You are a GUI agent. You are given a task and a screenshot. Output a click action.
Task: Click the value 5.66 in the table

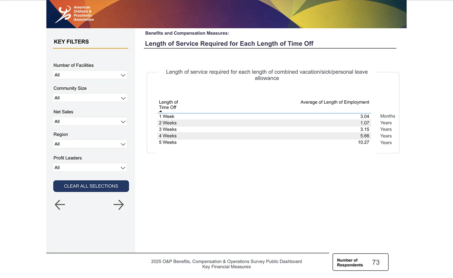pyautogui.click(x=365, y=136)
